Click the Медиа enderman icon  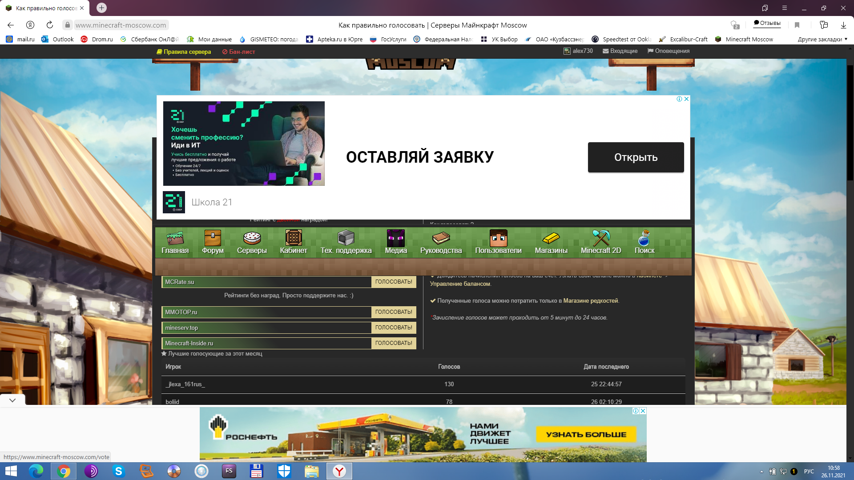pyautogui.click(x=395, y=238)
